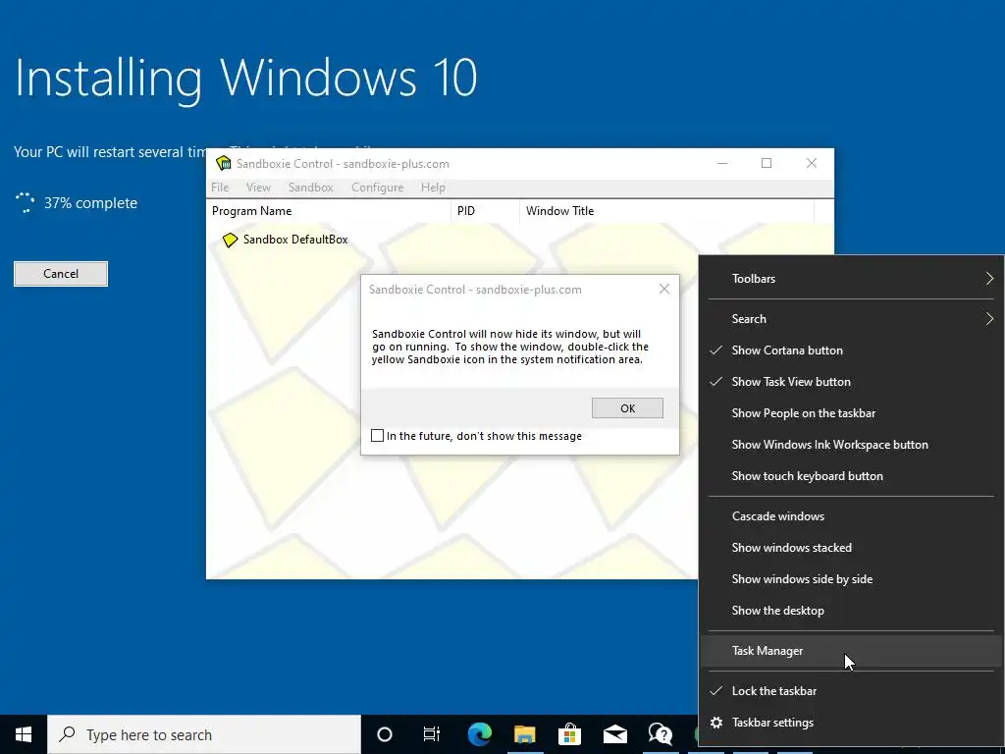Screen dimensions: 1005x754
Task: Minimize the Sandboxie Control window
Action: click(721, 164)
